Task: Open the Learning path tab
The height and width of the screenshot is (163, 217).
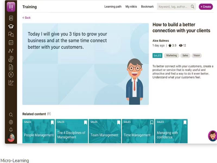Action: click(x=113, y=7)
